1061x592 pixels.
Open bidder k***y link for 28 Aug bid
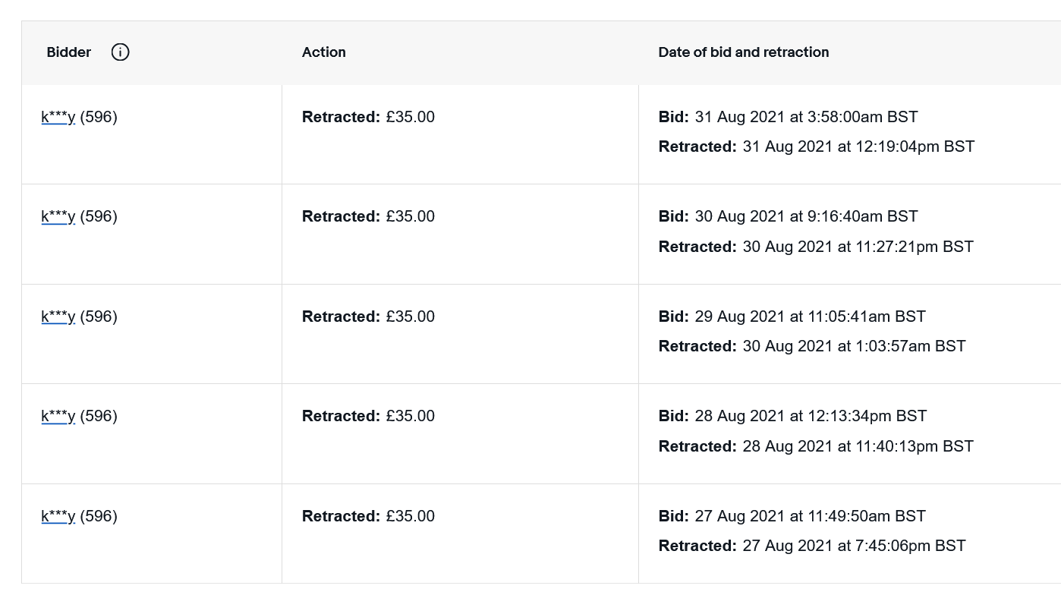coord(58,417)
